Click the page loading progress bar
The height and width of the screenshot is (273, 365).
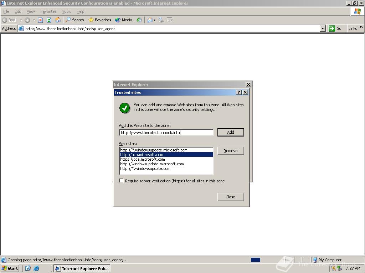272,260
